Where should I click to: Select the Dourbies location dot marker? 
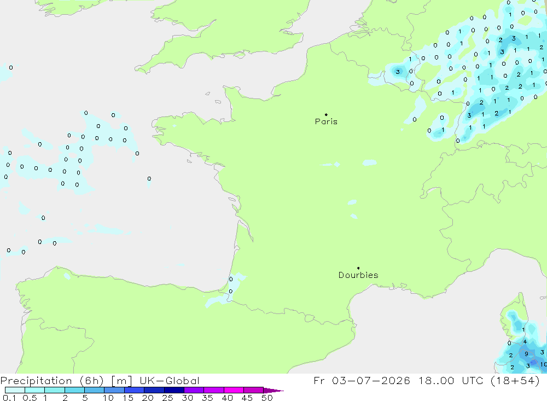click(358, 268)
